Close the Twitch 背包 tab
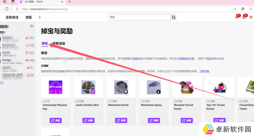Screen dimensions: 254x136 [62, 2]
